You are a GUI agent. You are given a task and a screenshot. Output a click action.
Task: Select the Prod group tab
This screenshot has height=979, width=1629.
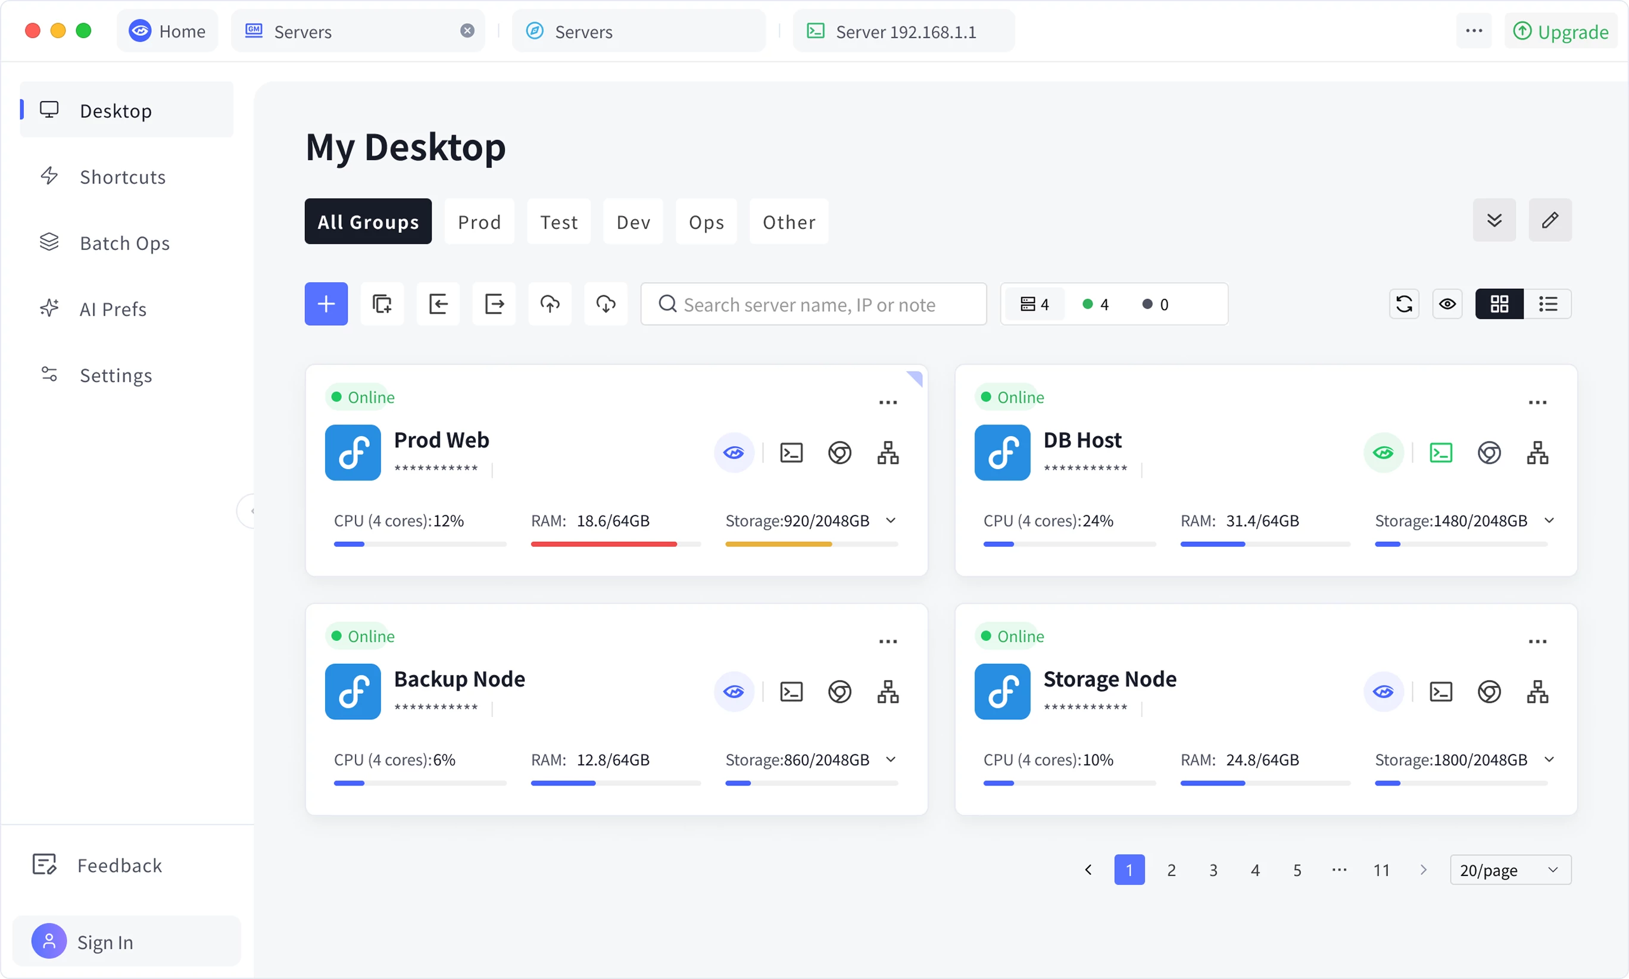point(479,222)
